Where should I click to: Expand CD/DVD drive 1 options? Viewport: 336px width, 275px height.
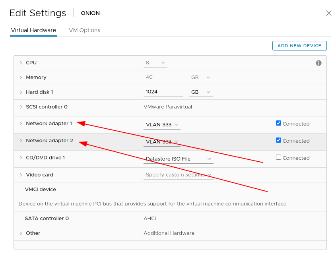pyautogui.click(x=21, y=158)
